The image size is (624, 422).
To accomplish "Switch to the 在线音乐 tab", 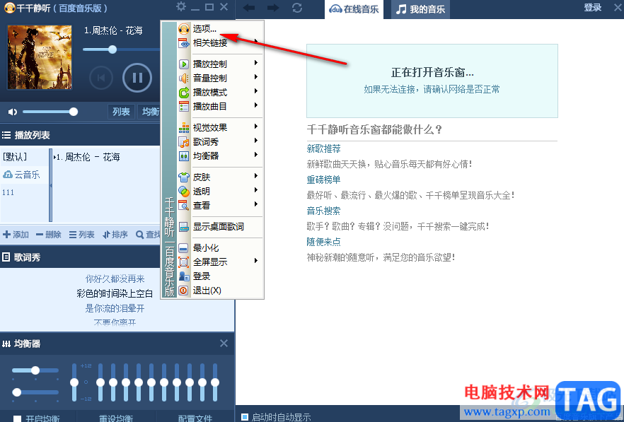I will tap(354, 9).
